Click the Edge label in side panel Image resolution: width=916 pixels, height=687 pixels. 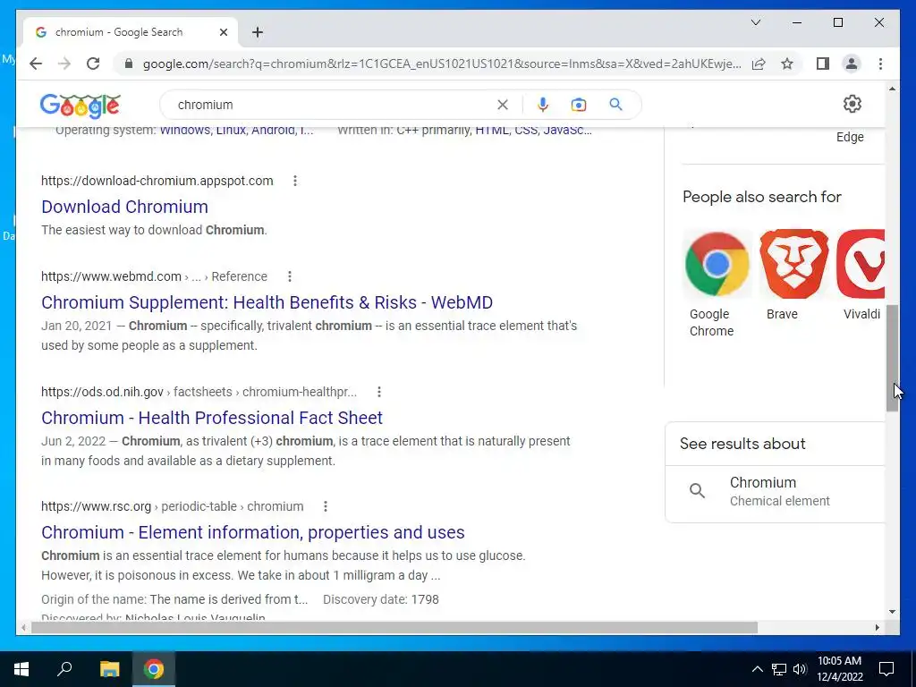(x=850, y=137)
